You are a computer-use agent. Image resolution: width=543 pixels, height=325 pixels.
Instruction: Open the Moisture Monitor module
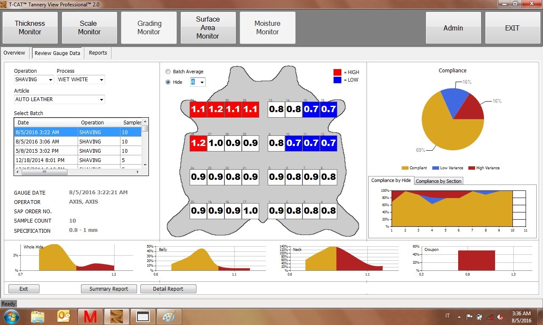267,28
